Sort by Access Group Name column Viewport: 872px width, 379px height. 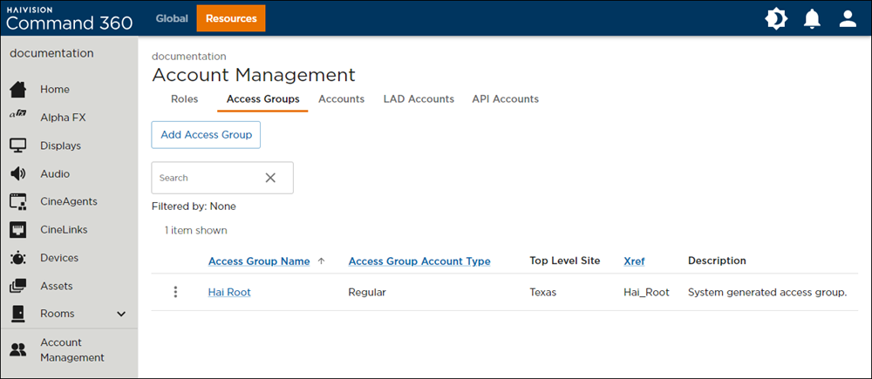[x=259, y=261]
